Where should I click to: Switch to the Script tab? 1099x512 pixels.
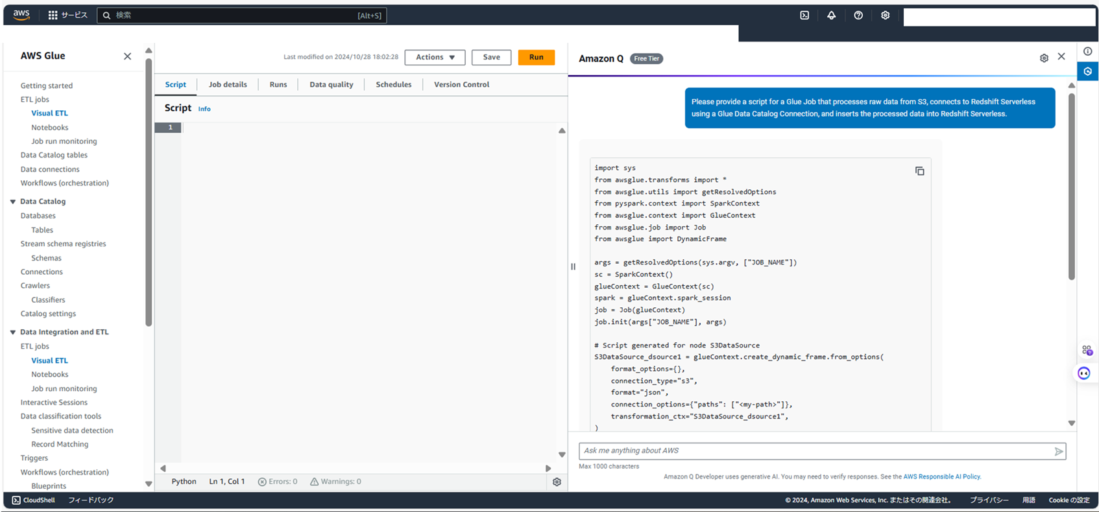coord(175,84)
